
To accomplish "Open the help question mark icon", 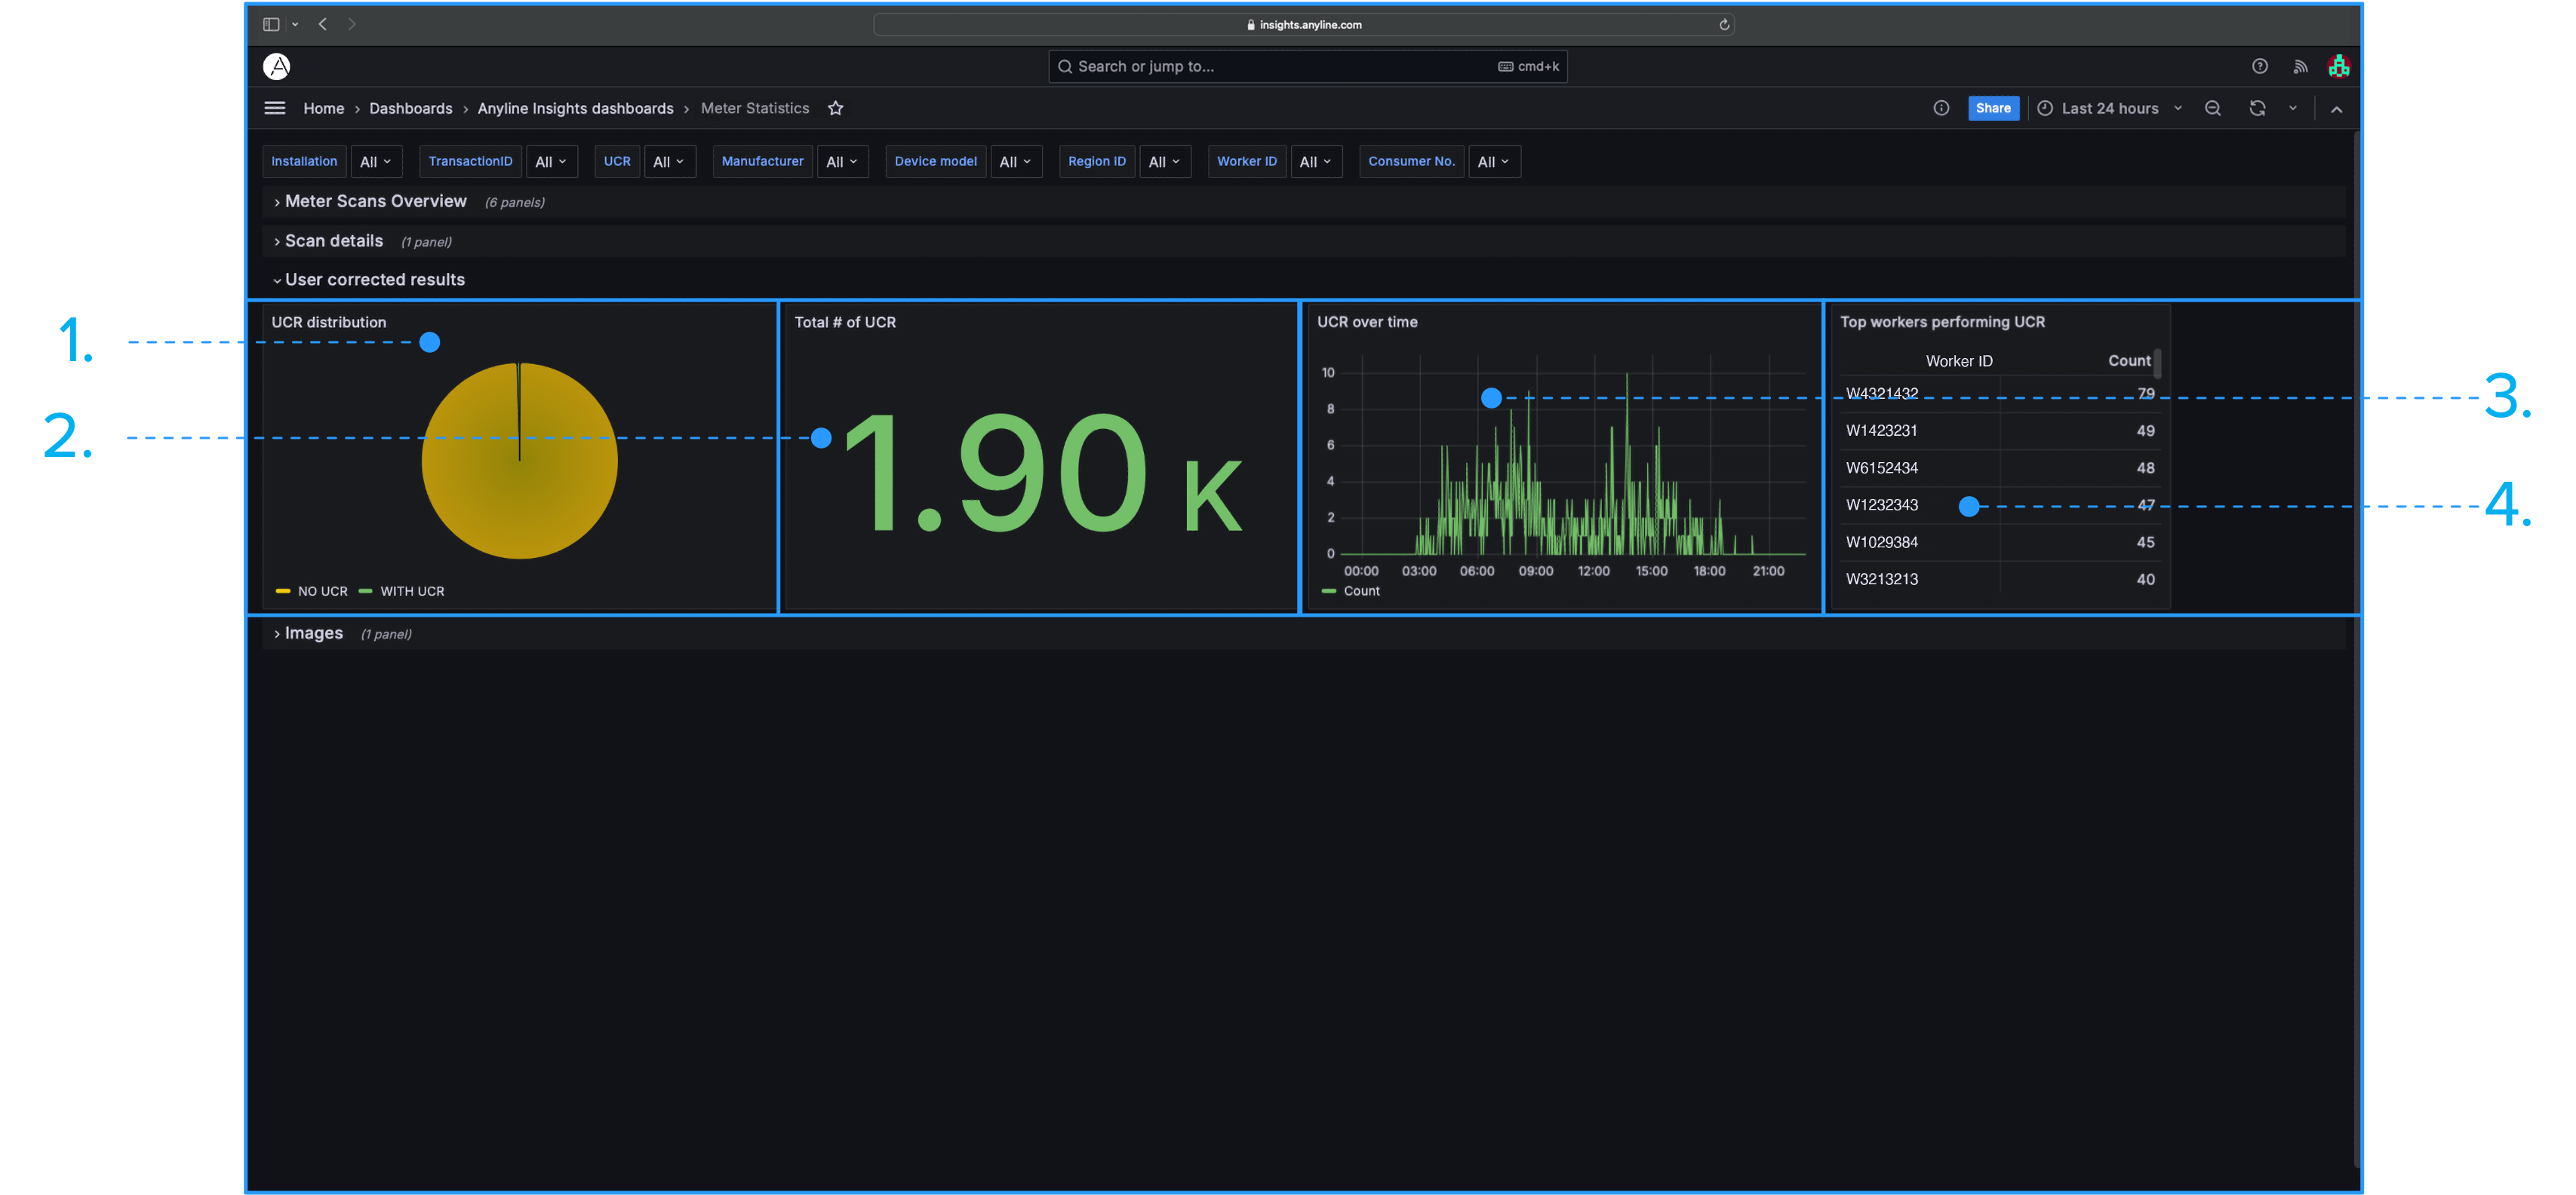I will pos(2259,66).
